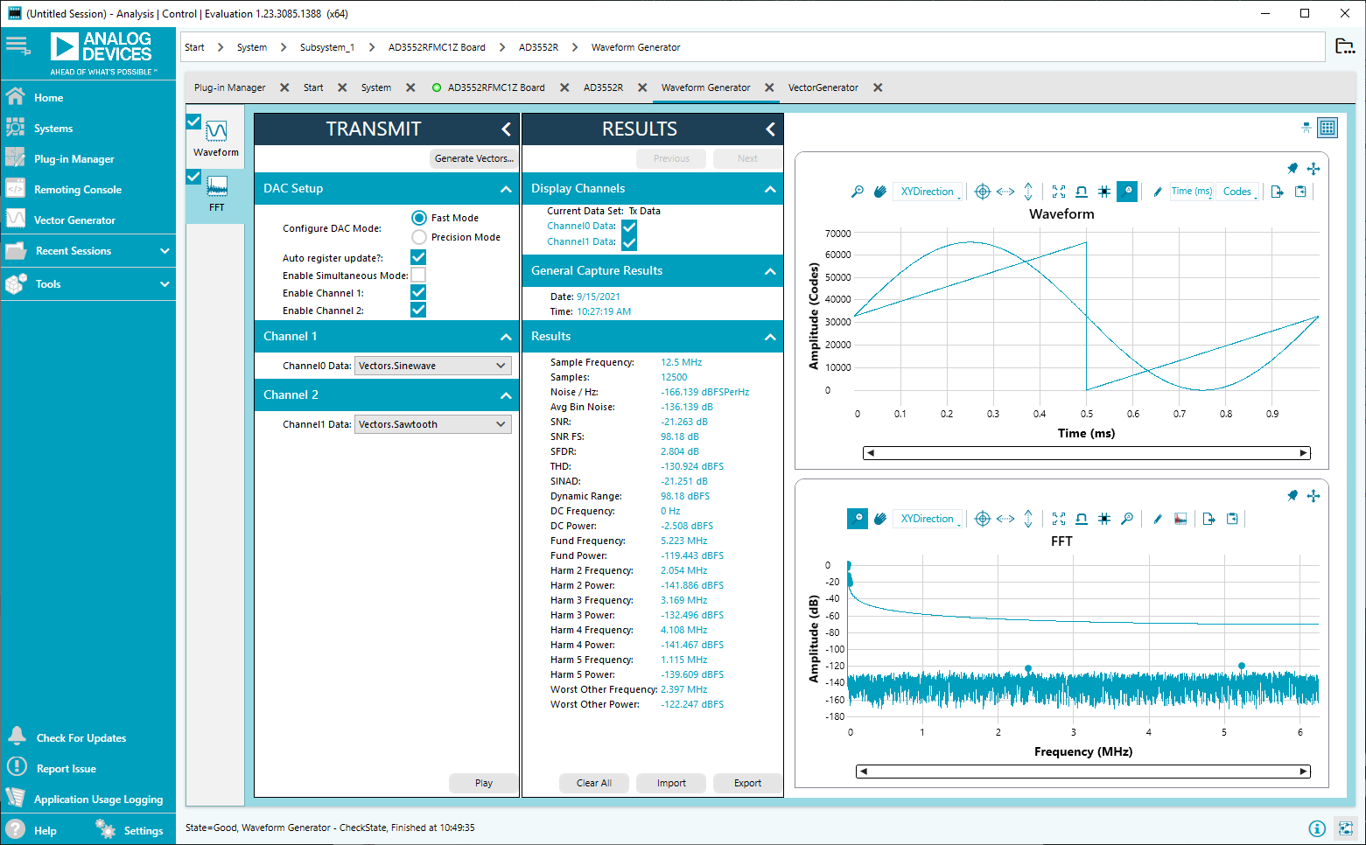Uncheck the Channel1 Data display checkbox
Screen dimensions: 1366x845
629,242
